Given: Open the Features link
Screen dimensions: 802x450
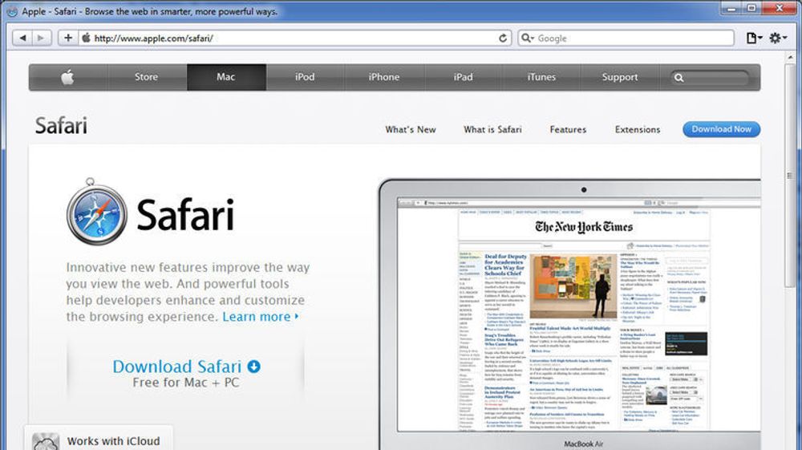Looking at the screenshot, I should [x=568, y=129].
